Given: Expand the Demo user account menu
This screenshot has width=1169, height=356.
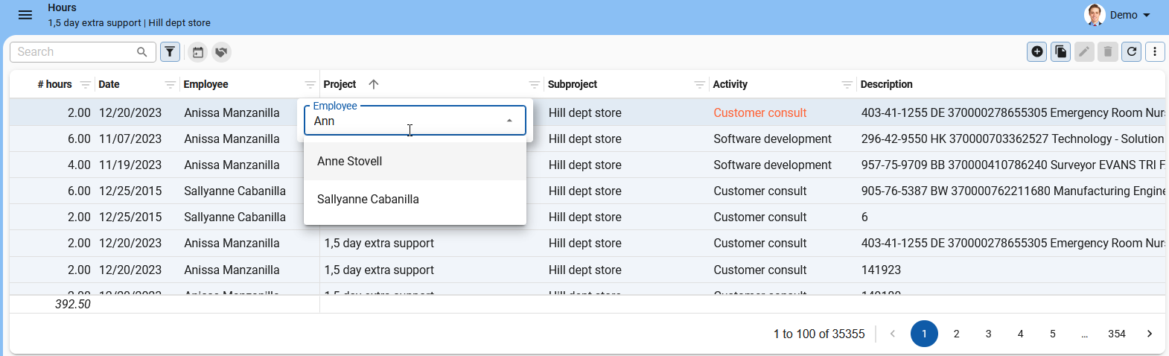Looking at the screenshot, I should pyautogui.click(x=1146, y=15).
